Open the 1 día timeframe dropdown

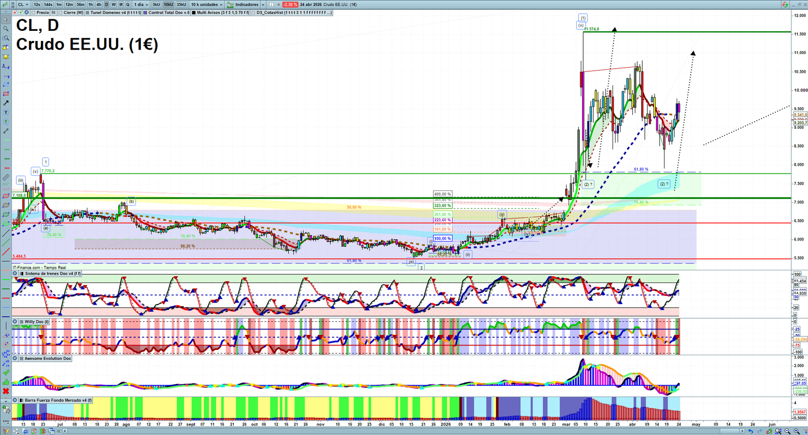pyautogui.click(x=141, y=5)
